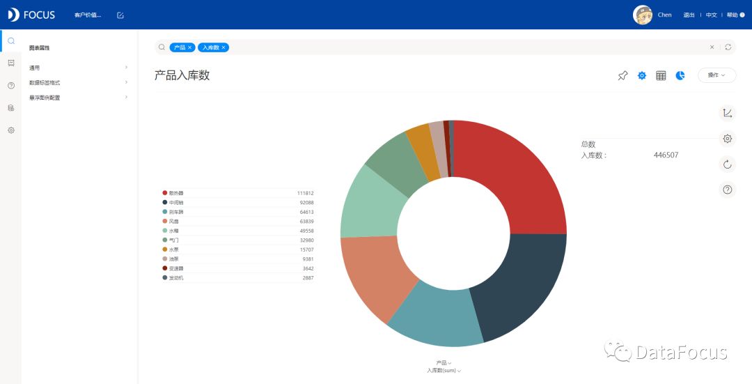752x384 pixels.
Task: Click the Chen username
Action: [664, 15]
